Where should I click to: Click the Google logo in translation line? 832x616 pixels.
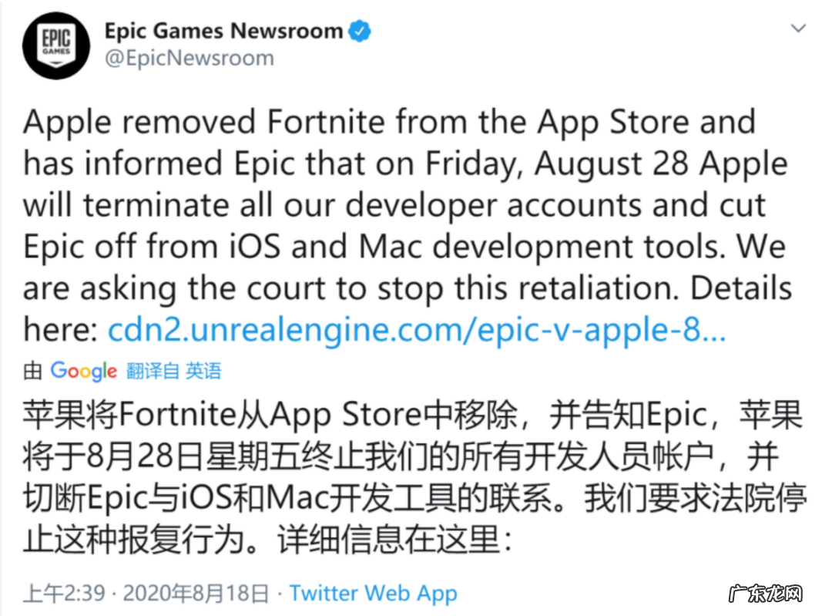click(83, 371)
